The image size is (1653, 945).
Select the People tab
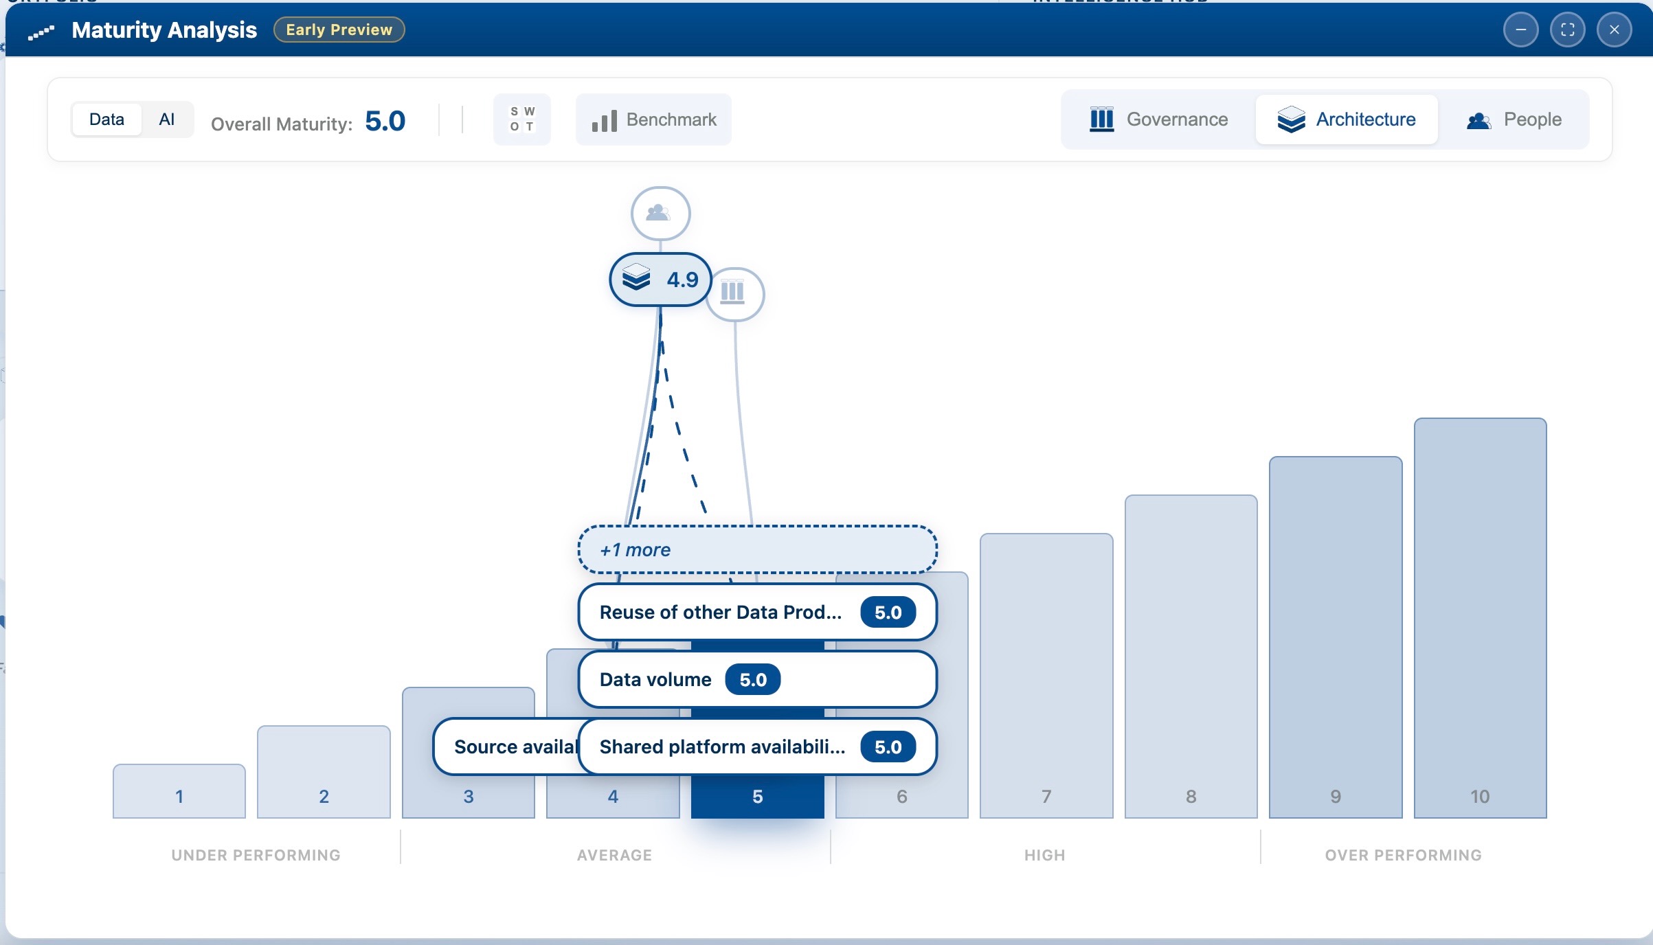(x=1514, y=119)
